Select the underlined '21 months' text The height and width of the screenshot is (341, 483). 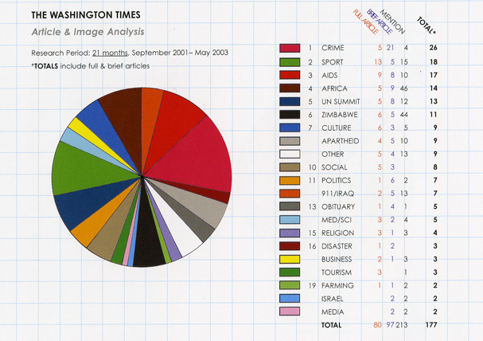click(110, 53)
